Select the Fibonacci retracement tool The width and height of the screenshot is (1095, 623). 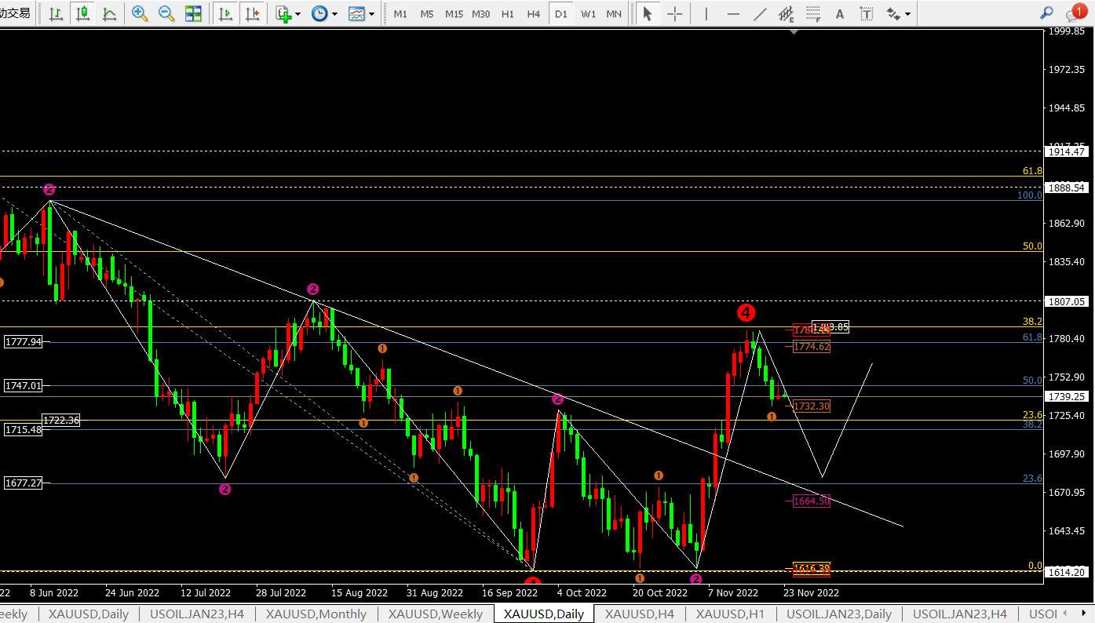coord(813,13)
